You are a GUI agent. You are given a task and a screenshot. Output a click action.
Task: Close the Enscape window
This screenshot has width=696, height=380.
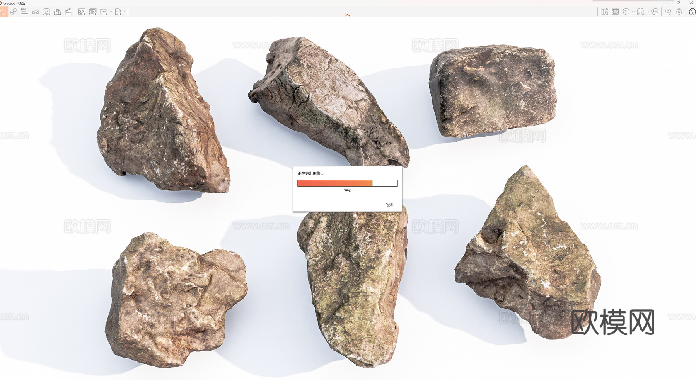point(691,3)
